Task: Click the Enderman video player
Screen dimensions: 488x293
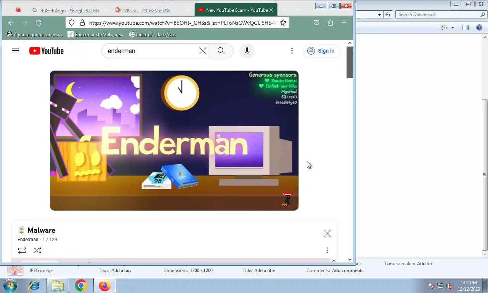Action: 174,140
